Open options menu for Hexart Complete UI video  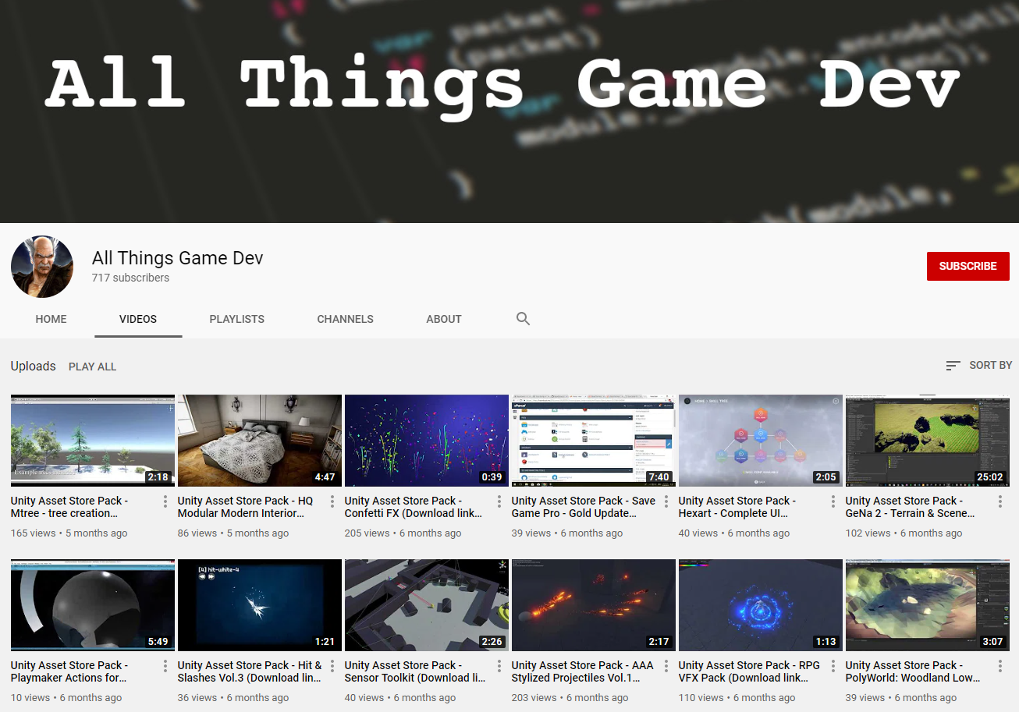pos(833,501)
